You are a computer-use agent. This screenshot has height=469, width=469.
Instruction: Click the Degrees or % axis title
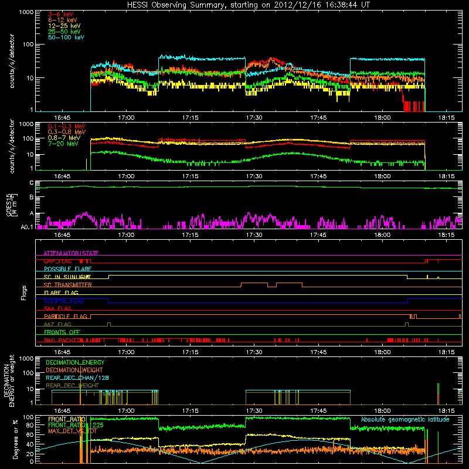tap(15, 439)
